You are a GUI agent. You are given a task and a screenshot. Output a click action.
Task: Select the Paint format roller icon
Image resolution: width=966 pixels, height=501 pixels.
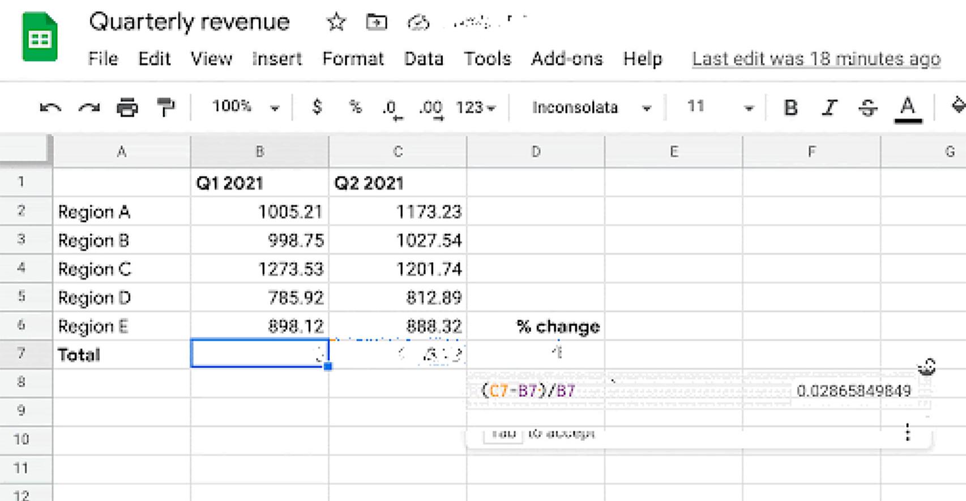tap(166, 107)
